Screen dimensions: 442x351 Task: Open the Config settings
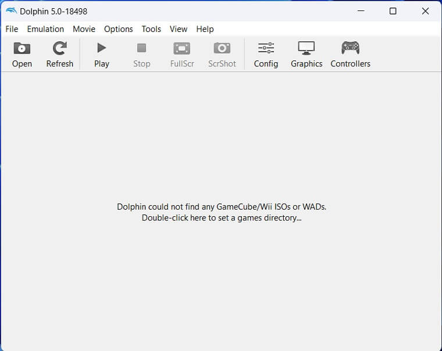[266, 55]
